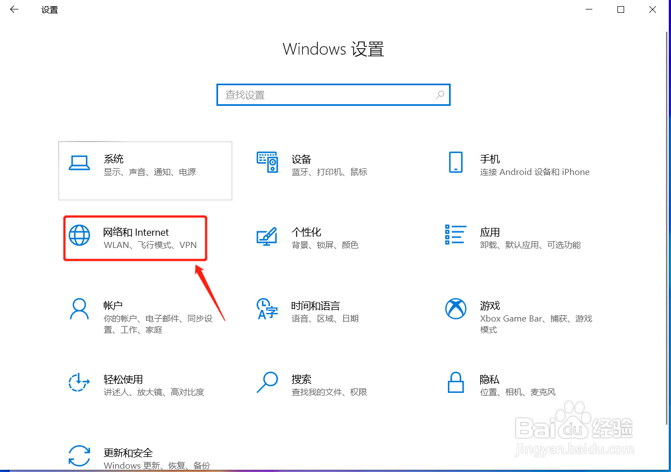Open the 更新和安全 settings title

128,453
